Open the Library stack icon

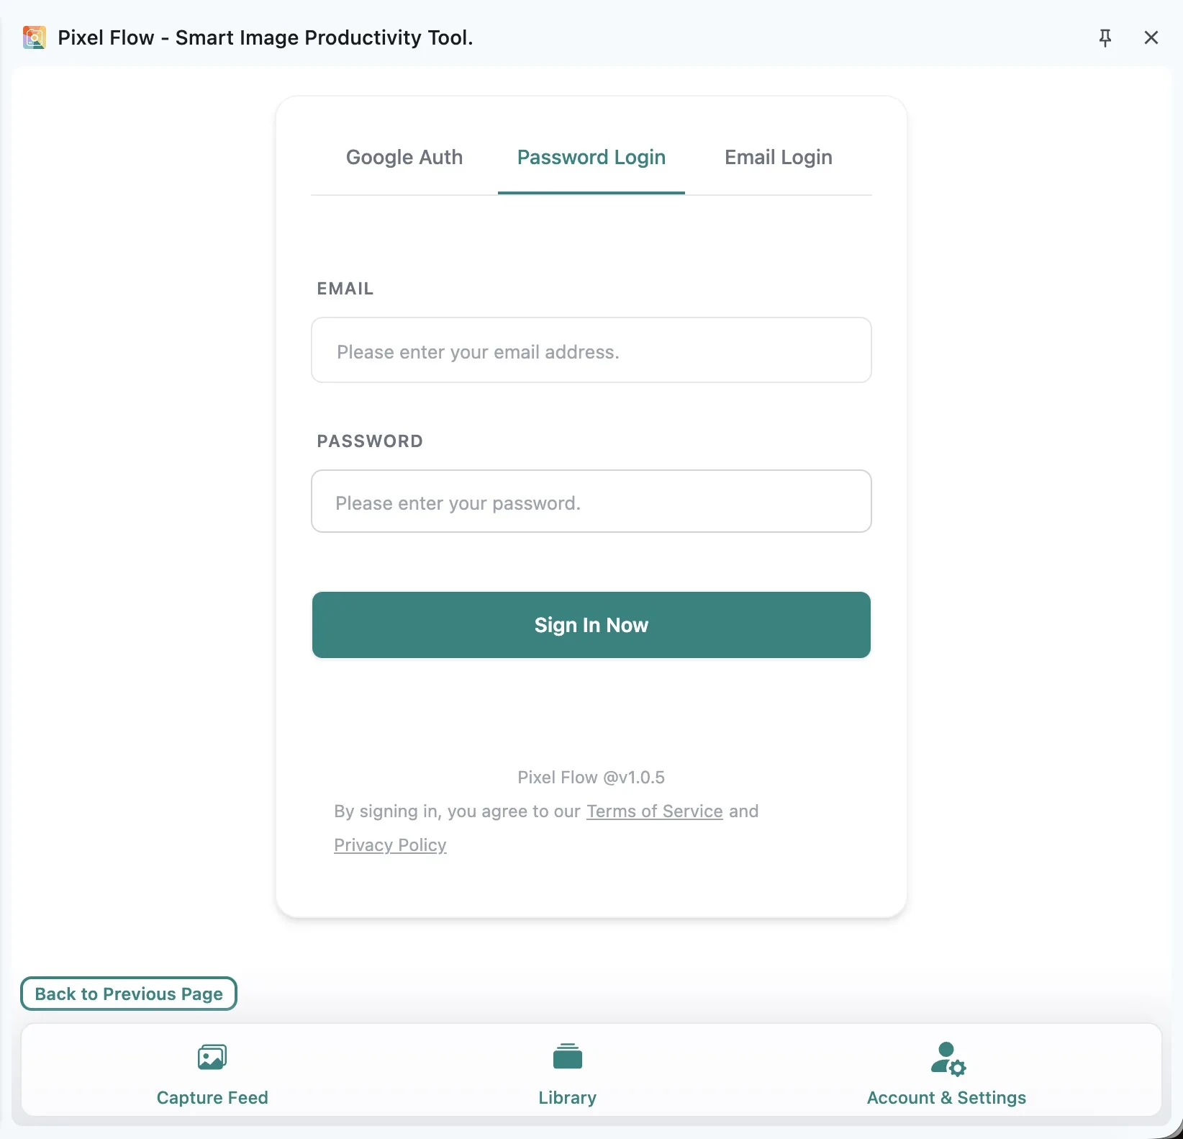click(568, 1056)
